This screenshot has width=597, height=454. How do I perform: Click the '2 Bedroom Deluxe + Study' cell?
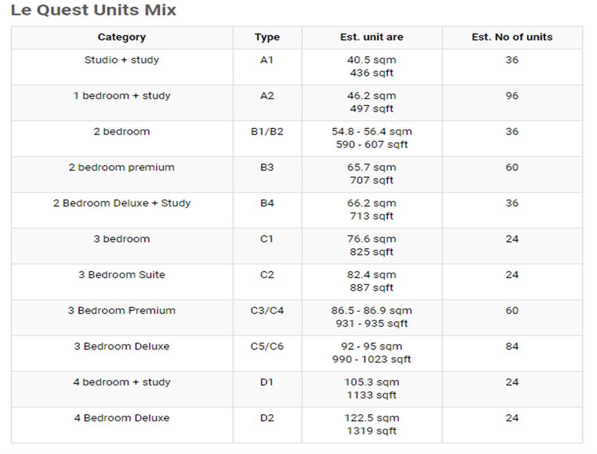(122, 203)
